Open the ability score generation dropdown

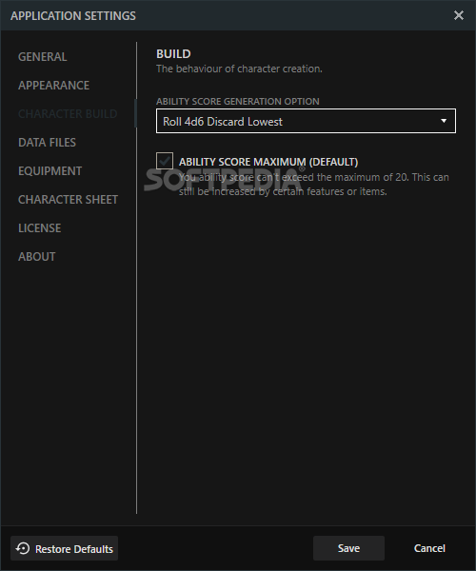pos(306,121)
